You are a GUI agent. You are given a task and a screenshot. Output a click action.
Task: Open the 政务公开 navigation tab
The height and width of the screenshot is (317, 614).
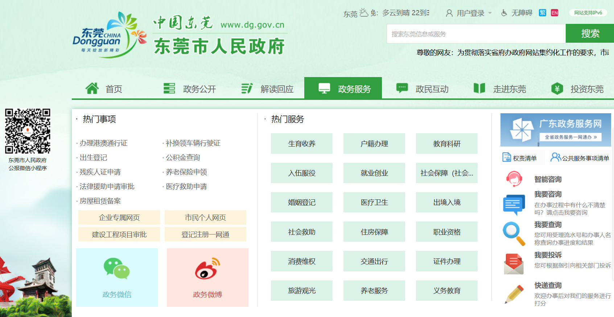tap(190, 89)
